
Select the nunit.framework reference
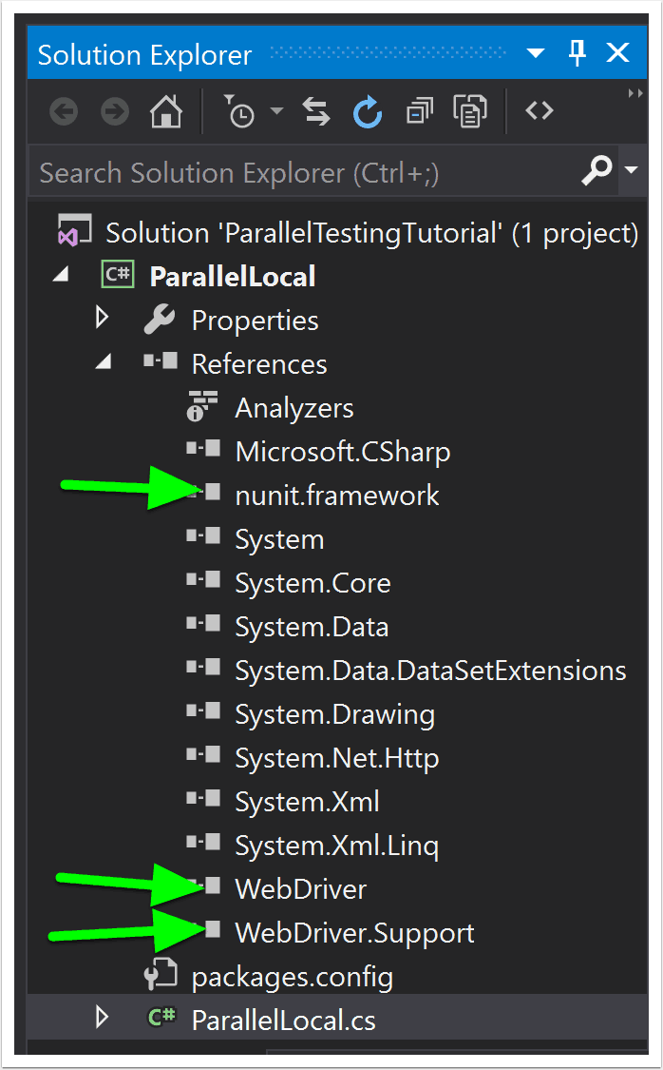336,496
